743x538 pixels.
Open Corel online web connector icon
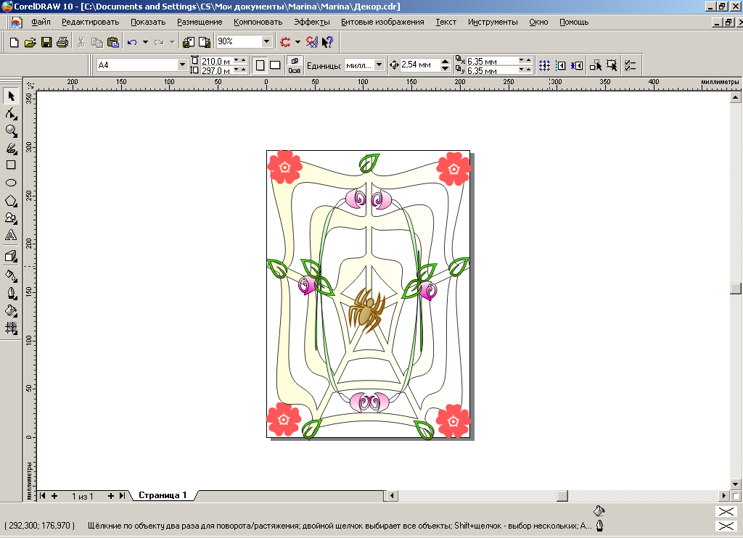pyautogui.click(x=311, y=42)
